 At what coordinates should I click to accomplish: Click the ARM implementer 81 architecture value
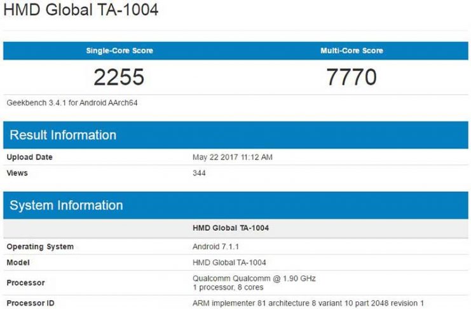tap(308, 303)
